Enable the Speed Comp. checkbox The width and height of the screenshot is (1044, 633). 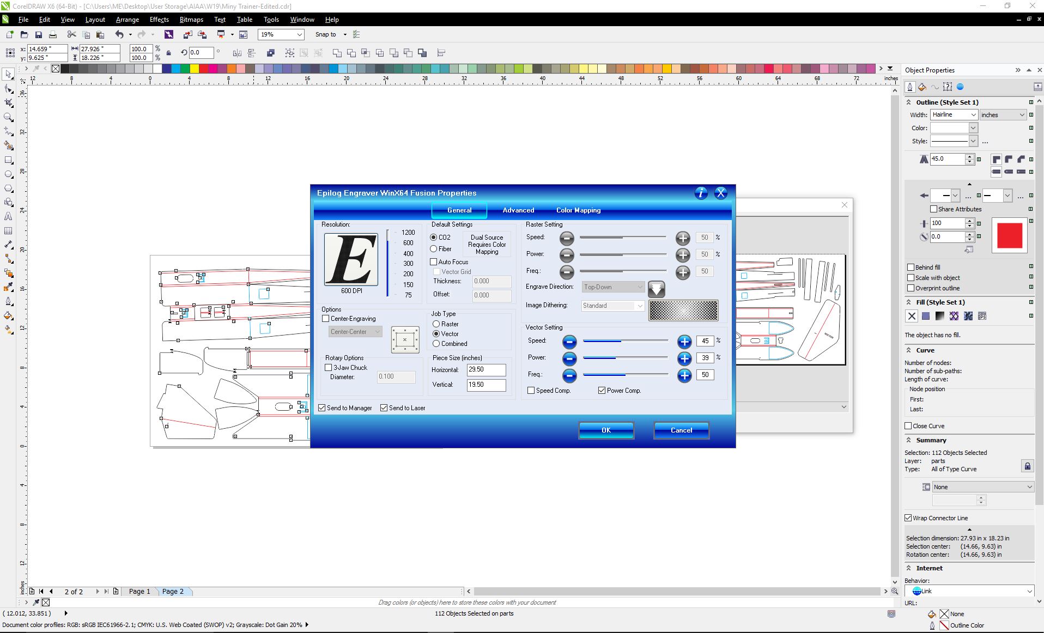point(531,391)
